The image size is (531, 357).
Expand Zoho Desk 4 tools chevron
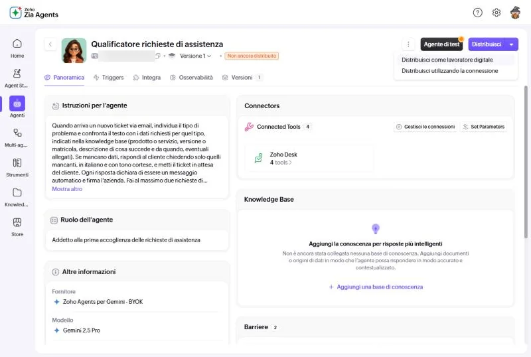[x=290, y=163]
